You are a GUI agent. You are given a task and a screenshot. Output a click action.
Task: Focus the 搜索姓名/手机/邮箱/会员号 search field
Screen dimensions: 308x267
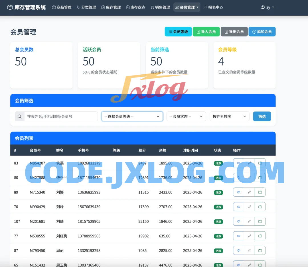coord(61,117)
